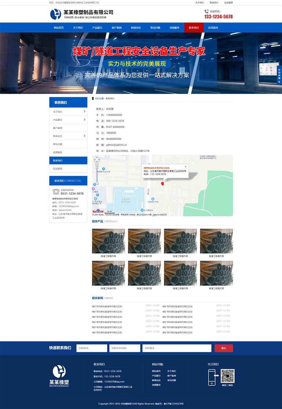This screenshot has width=282, height=409.
Task: Click 资源服务 in the footer navigation
Action: point(156,385)
